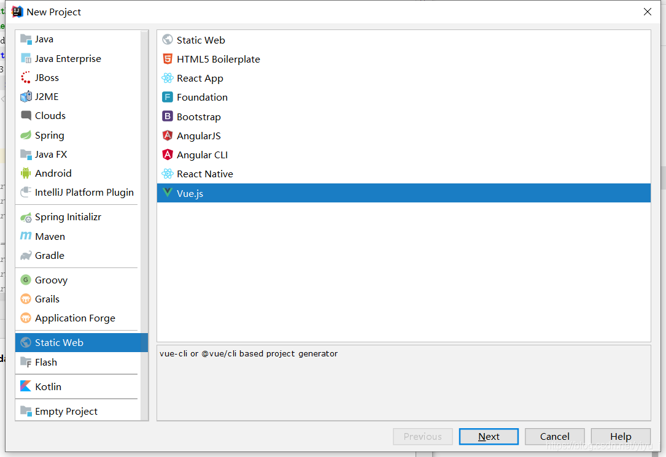Click the React App atom icon
666x457 pixels.
[x=168, y=78]
